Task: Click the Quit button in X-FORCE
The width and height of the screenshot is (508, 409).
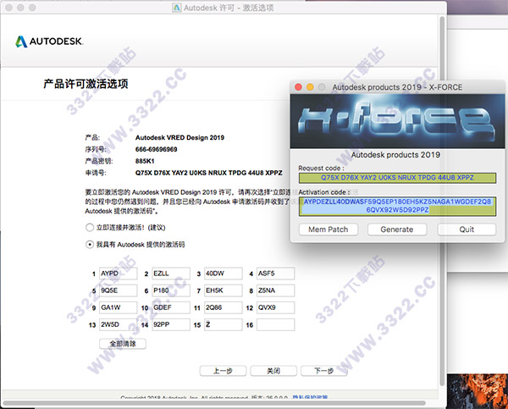Action: point(467,229)
